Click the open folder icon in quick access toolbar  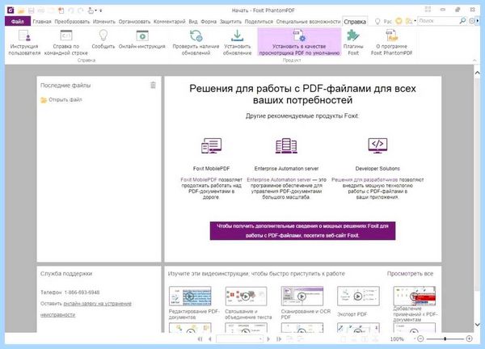(x=21, y=11)
